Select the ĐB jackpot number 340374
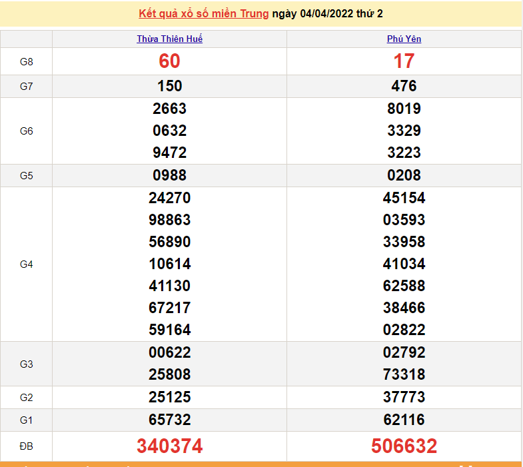Viewport: 523px width, 467px height. (169, 446)
